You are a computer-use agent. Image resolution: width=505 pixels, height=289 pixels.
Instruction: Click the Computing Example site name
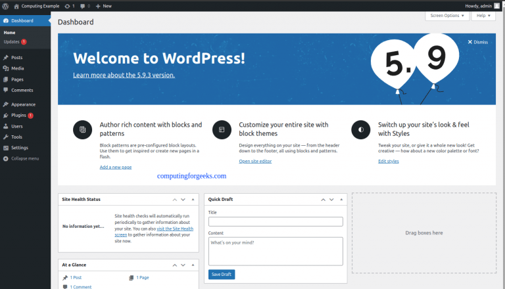click(40, 6)
